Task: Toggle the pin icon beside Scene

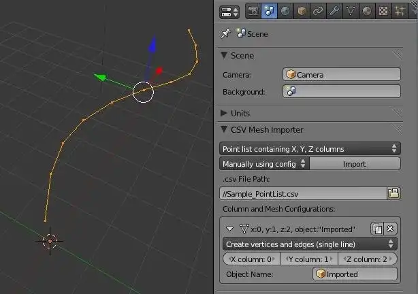Action: (x=226, y=33)
